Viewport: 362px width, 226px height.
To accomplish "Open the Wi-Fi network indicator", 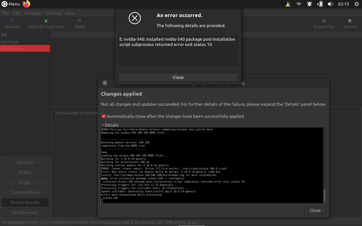I will click(x=299, y=4).
